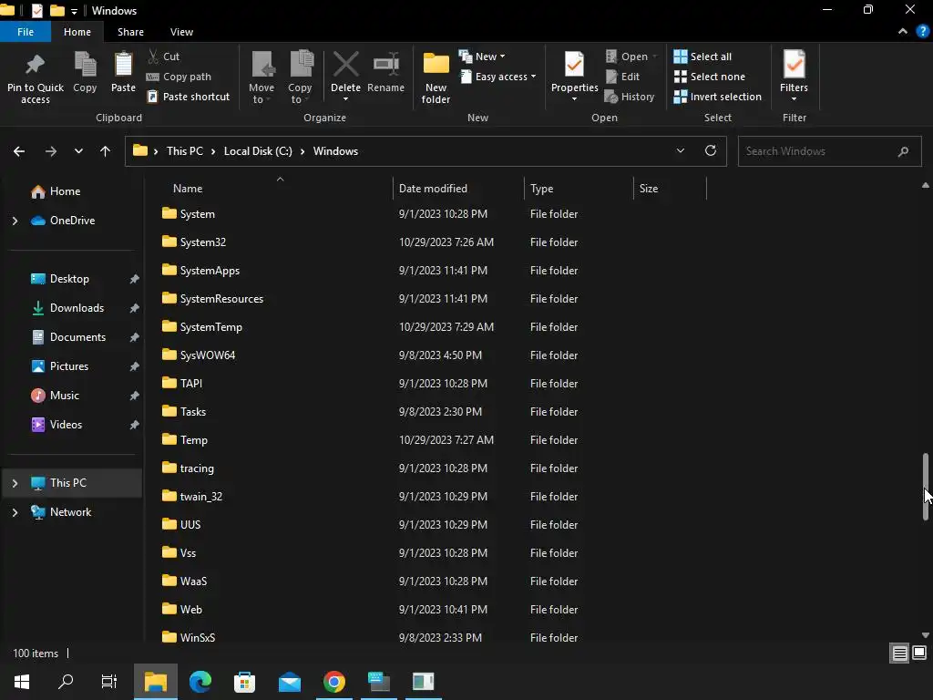Open the Help question mark icon
The height and width of the screenshot is (700, 933).
point(923,32)
